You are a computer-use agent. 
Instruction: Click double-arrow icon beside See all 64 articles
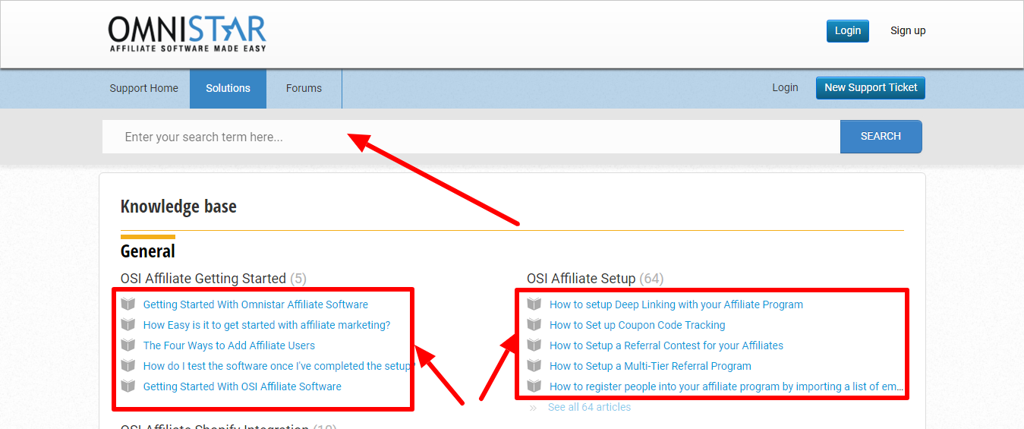click(x=533, y=408)
